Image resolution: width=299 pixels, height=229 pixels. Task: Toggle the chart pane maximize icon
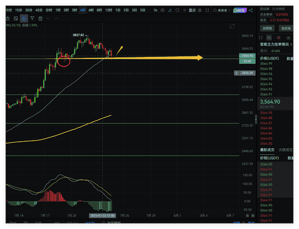click(x=232, y=26)
